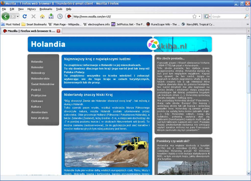
Task: Go to the Home page icon
Action: pos(42,16)
